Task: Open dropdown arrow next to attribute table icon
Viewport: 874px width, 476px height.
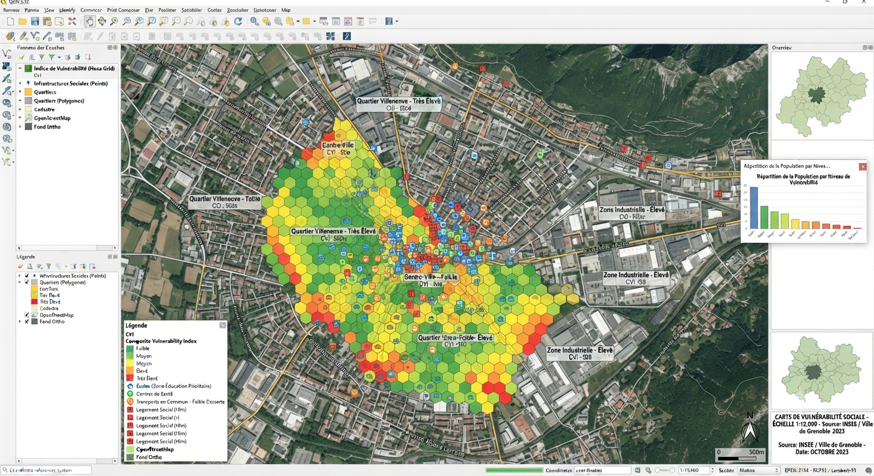Action: click(x=314, y=21)
